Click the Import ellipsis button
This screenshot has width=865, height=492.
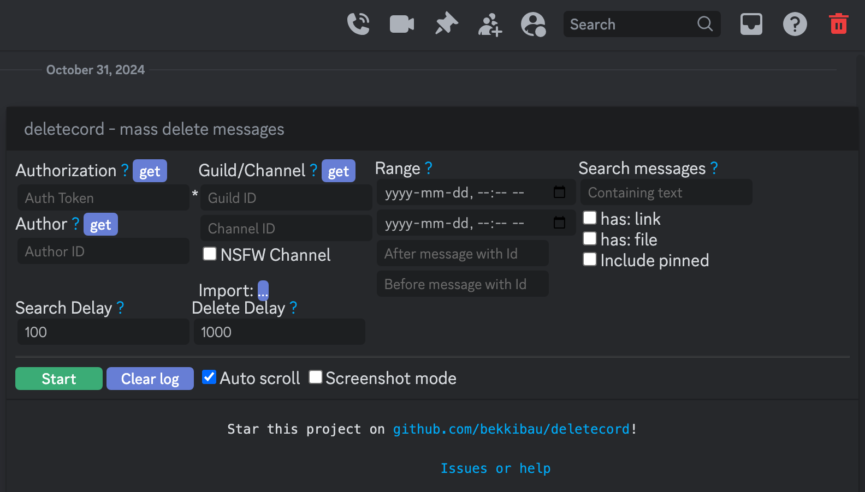pyautogui.click(x=263, y=291)
